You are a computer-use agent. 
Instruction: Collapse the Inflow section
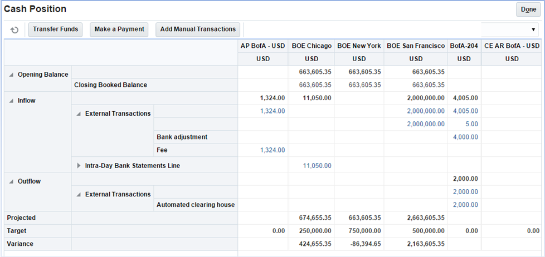tap(11, 101)
